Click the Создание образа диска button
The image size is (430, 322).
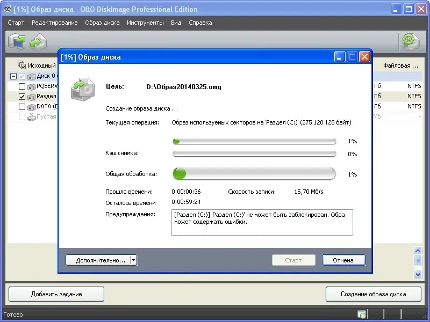pos(373,294)
